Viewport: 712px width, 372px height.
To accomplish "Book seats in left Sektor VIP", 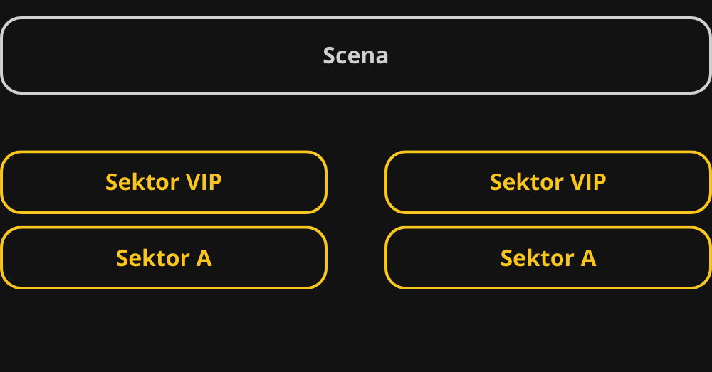I will pos(164,182).
